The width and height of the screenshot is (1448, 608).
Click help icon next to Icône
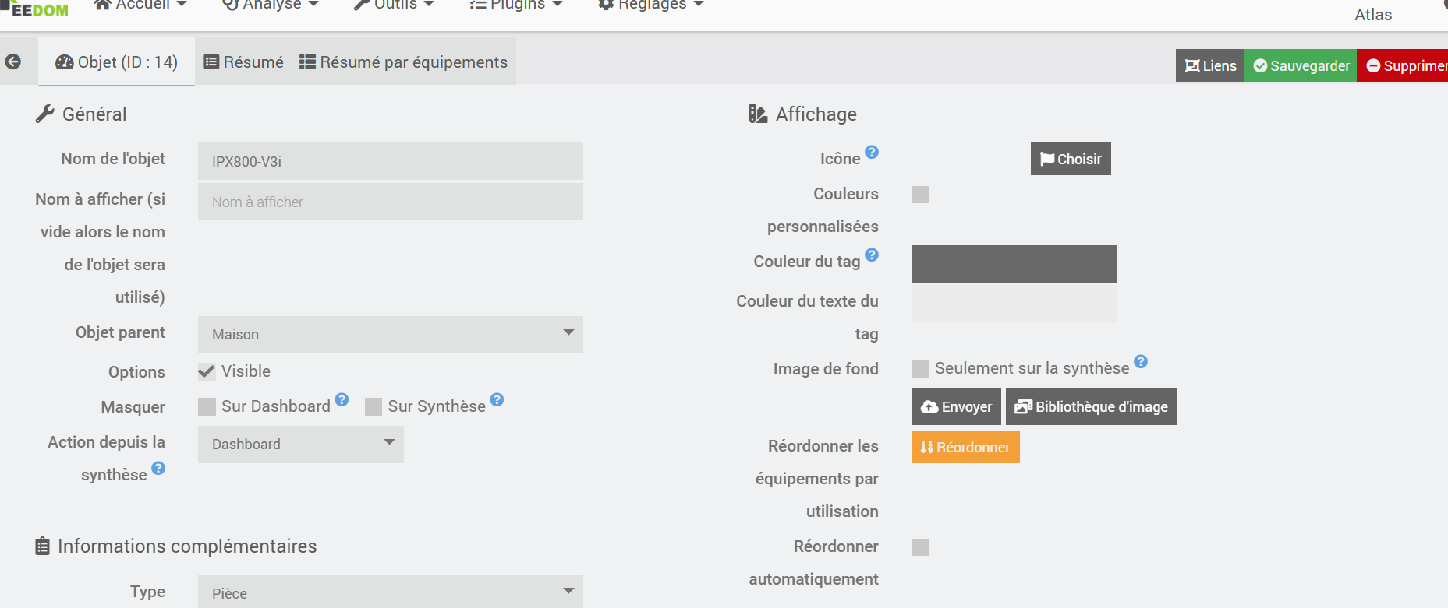(872, 152)
